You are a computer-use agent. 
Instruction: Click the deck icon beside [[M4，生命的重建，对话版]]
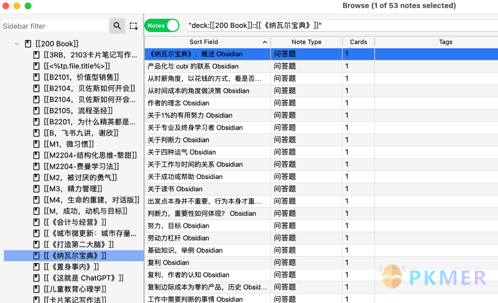click(37, 200)
